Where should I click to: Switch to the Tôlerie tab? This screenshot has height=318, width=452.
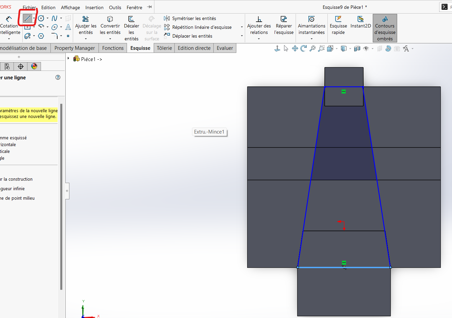(x=164, y=48)
